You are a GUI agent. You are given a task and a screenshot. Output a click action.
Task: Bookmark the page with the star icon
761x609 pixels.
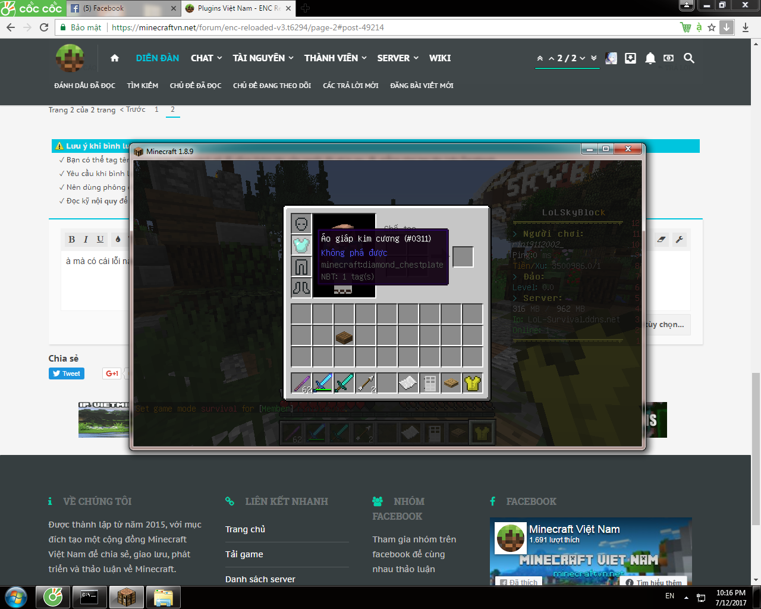pos(712,27)
